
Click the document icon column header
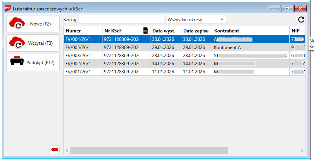(146, 31)
